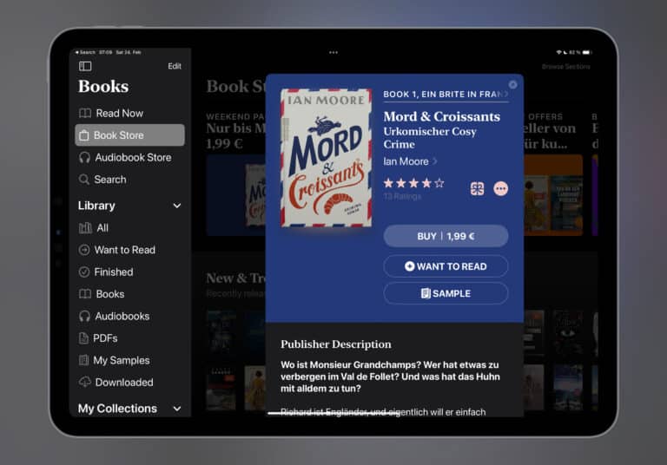Open Read Now in sidebar
This screenshot has width=667, height=465.
[119, 113]
